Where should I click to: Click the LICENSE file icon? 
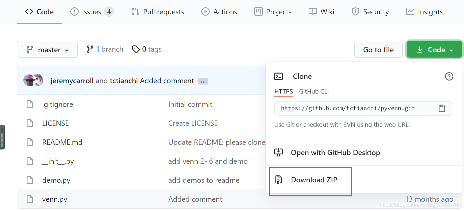(30, 123)
